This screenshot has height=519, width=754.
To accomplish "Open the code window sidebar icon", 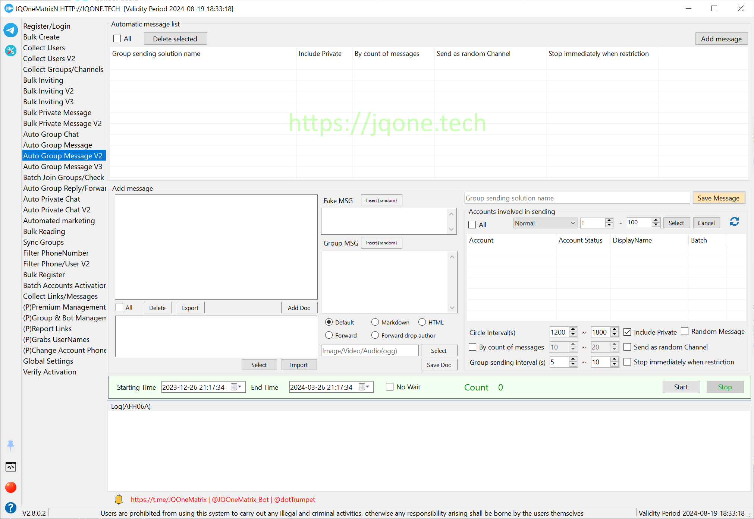I will (11, 467).
